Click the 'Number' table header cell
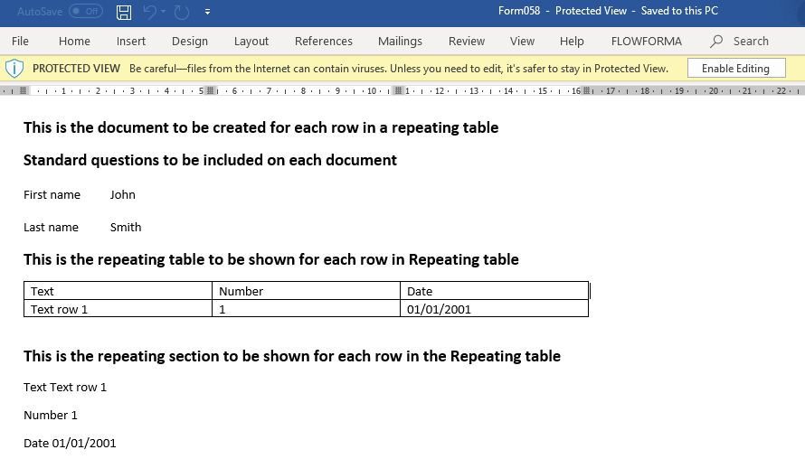 point(306,291)
